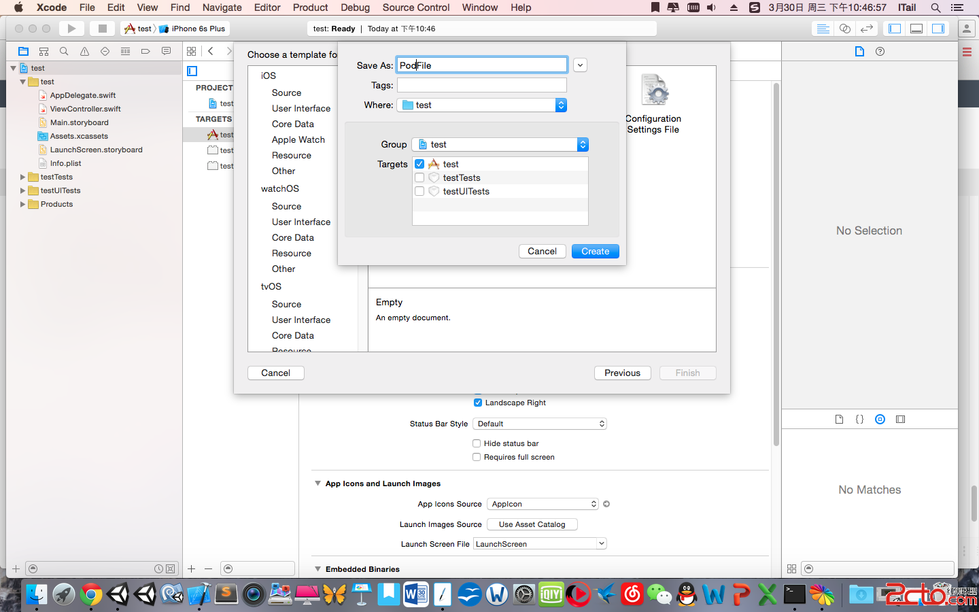
Task: Open the Media library
Action: point(900,420)
